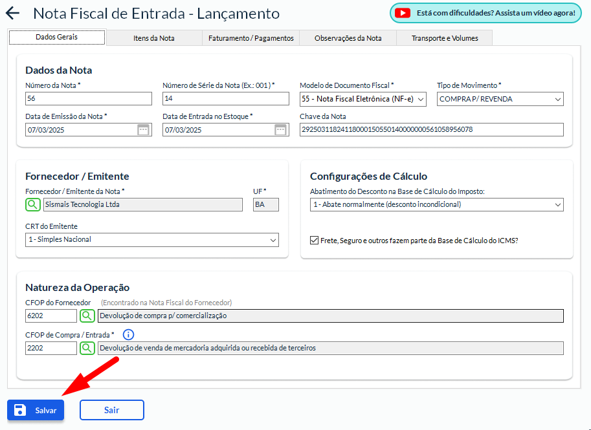This screenshot has height=430, width=591.
Task: Focus the Número da Nota field
Action: (x=89, y=99)
